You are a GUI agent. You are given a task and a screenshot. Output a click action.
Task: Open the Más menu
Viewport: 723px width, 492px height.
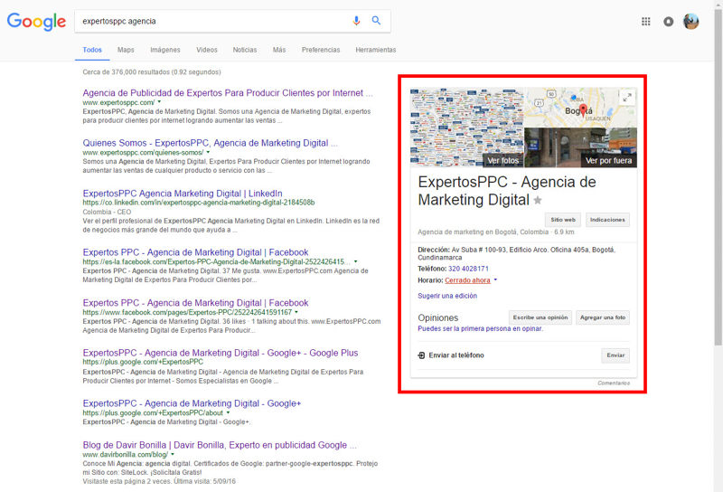click(279, 50)
